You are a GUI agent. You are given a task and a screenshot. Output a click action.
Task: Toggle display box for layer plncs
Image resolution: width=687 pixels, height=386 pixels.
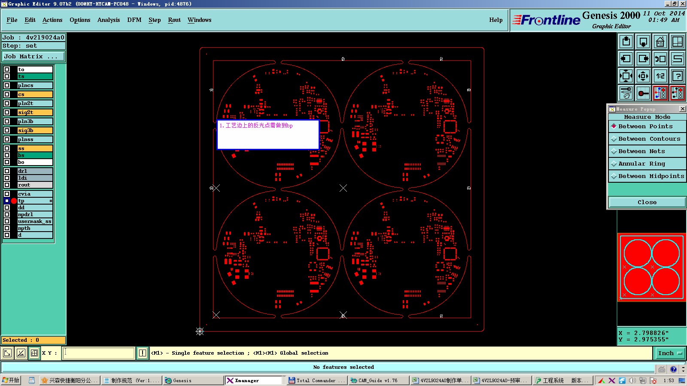point(7,85)
